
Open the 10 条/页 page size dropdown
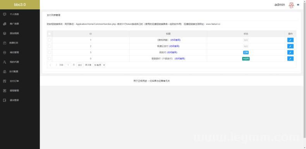(x=99, y=65)
